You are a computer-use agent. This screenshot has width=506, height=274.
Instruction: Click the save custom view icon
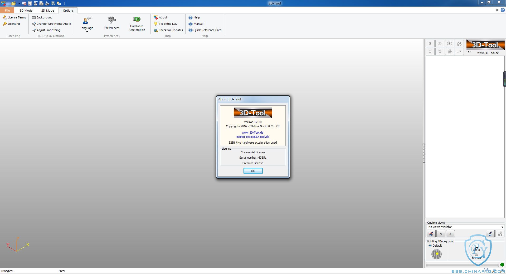point(490,234)
